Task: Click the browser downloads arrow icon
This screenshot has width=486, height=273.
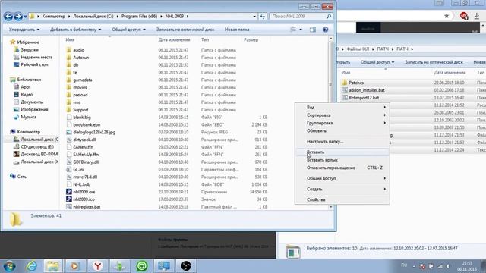Action: point(477,16)
